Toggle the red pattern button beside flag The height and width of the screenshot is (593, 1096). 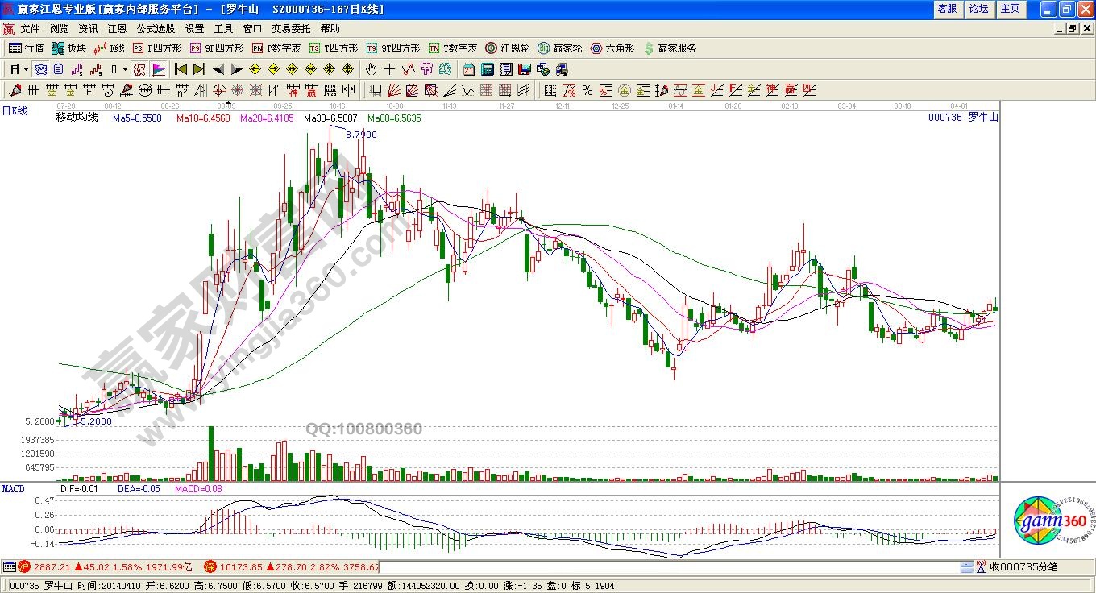139,69
